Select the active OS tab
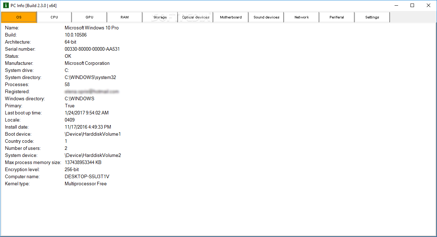 click(19, 17)
